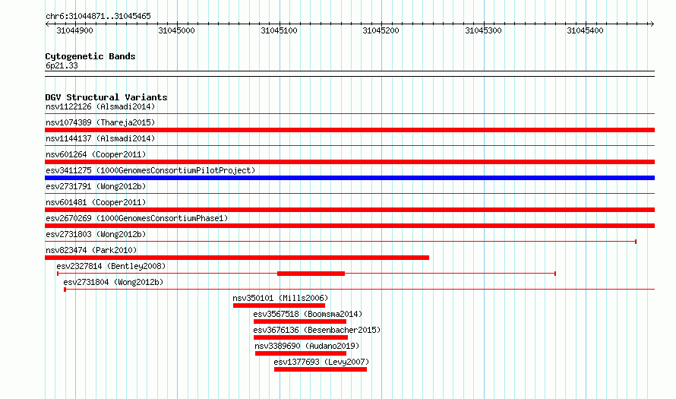Click ruler position 31045400

[586, 30]
